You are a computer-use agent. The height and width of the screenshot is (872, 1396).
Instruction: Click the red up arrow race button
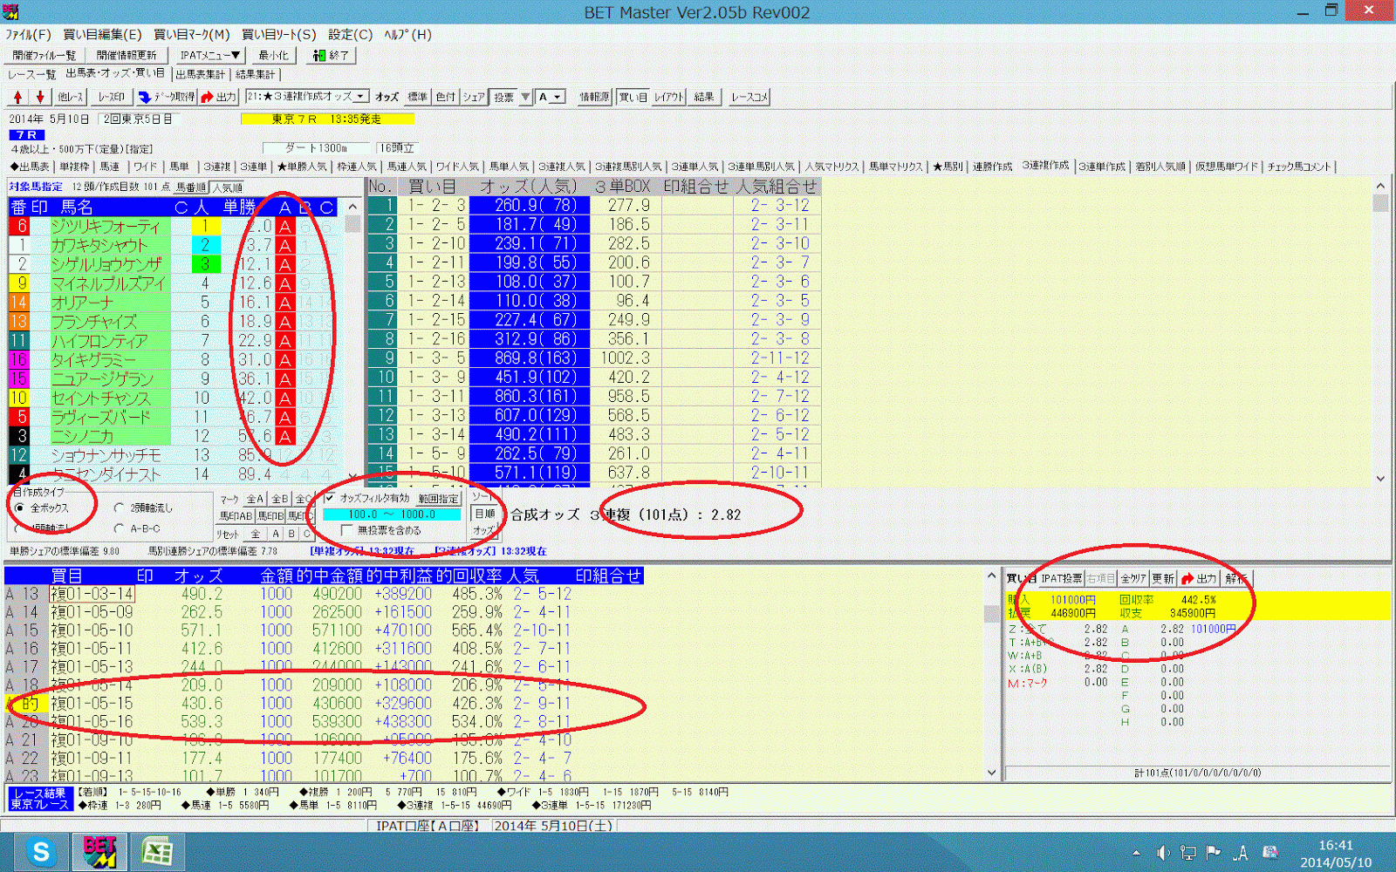pyautogui.click(x=17, y=97)
